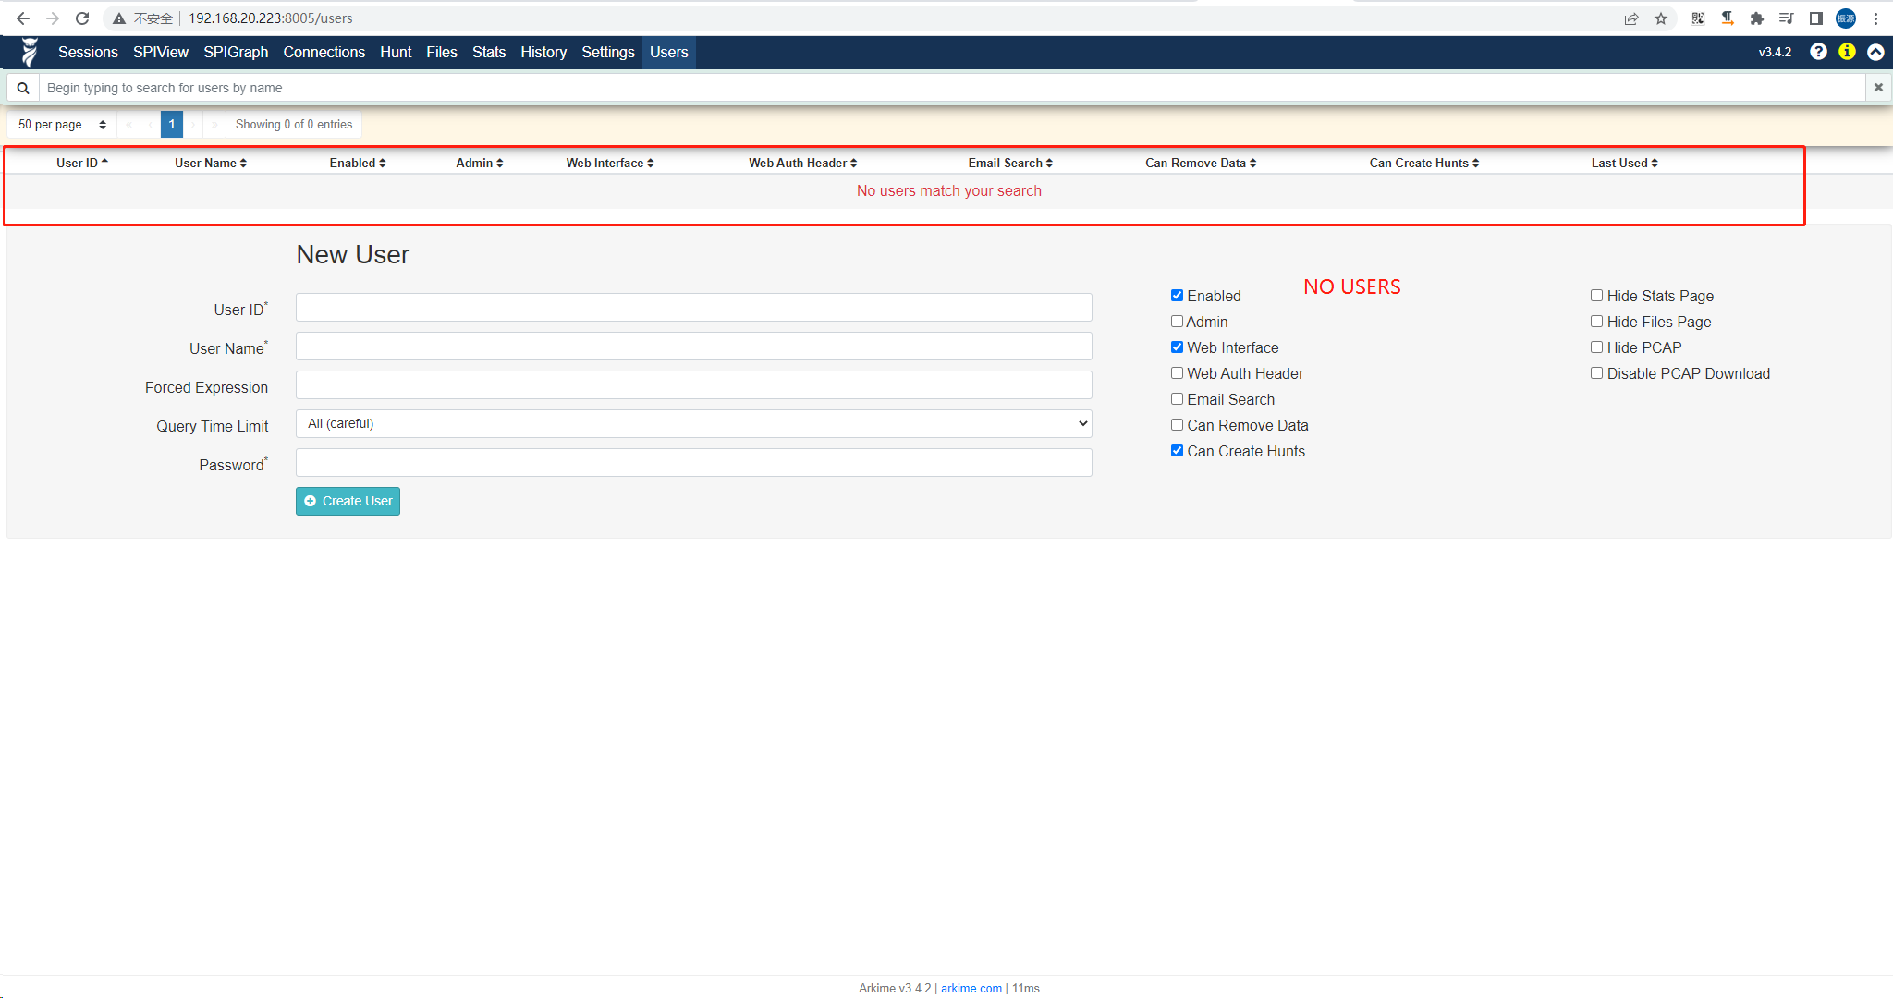The image size is (1893, 998).
Task: Toggle sorting on the Last Used column
Action: click(x=1625, y=163)
